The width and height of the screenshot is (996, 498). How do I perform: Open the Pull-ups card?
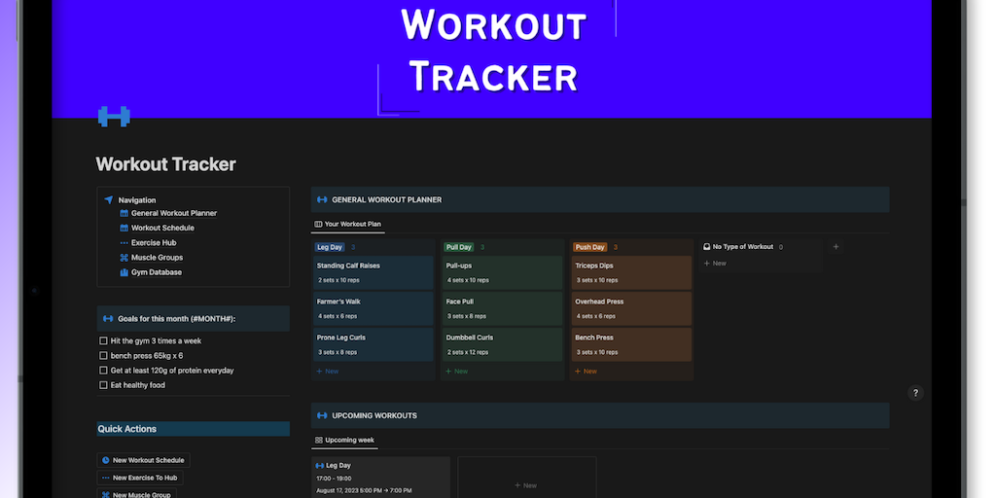[x=503, y=272]
